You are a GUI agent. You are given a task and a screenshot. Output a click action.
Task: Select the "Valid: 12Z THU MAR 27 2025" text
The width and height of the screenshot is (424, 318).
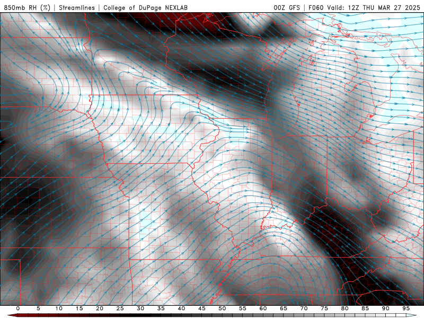(374, 7)
